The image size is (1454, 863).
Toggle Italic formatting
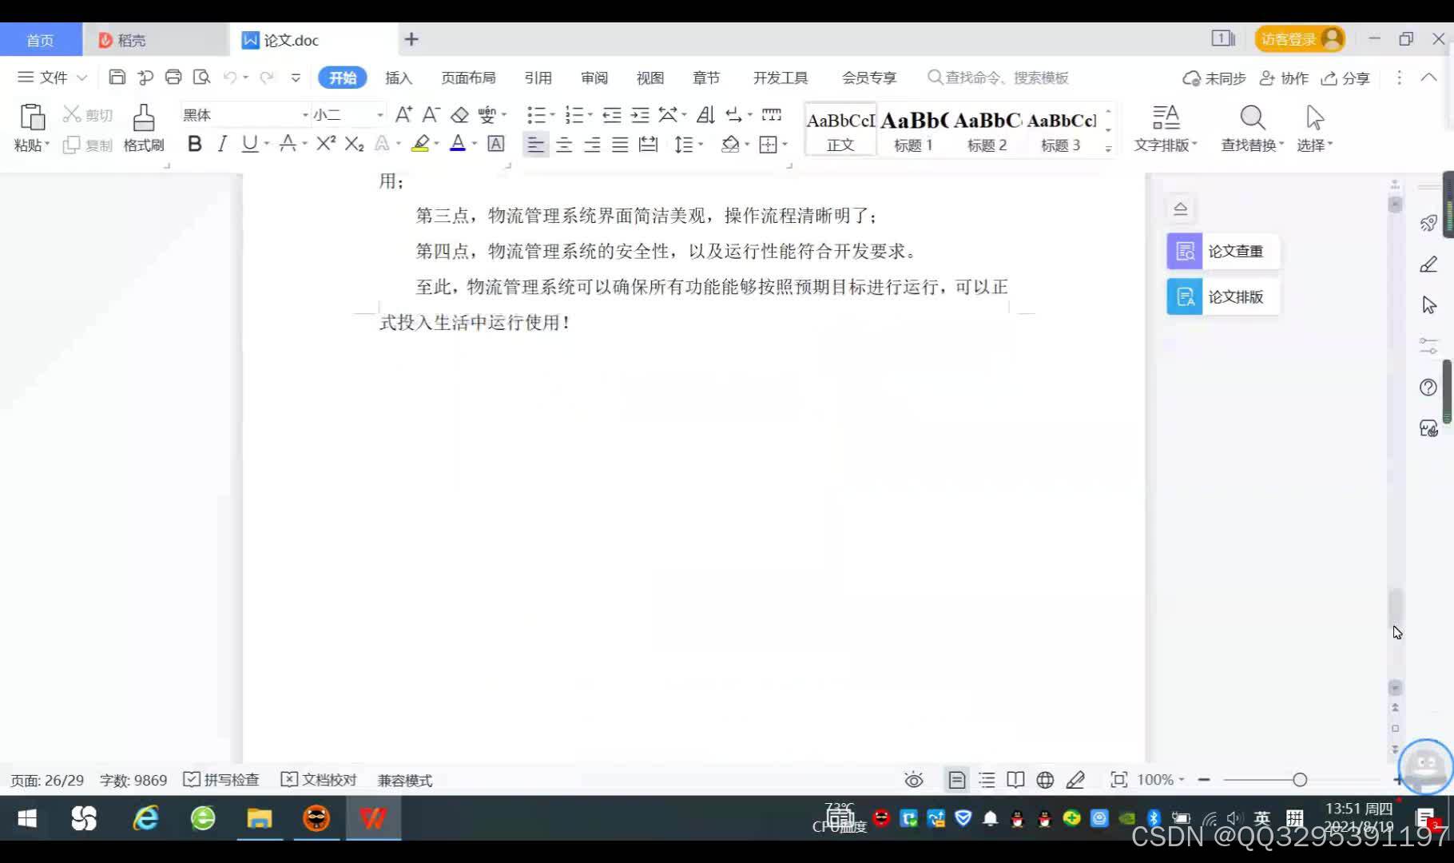[222, 144]
